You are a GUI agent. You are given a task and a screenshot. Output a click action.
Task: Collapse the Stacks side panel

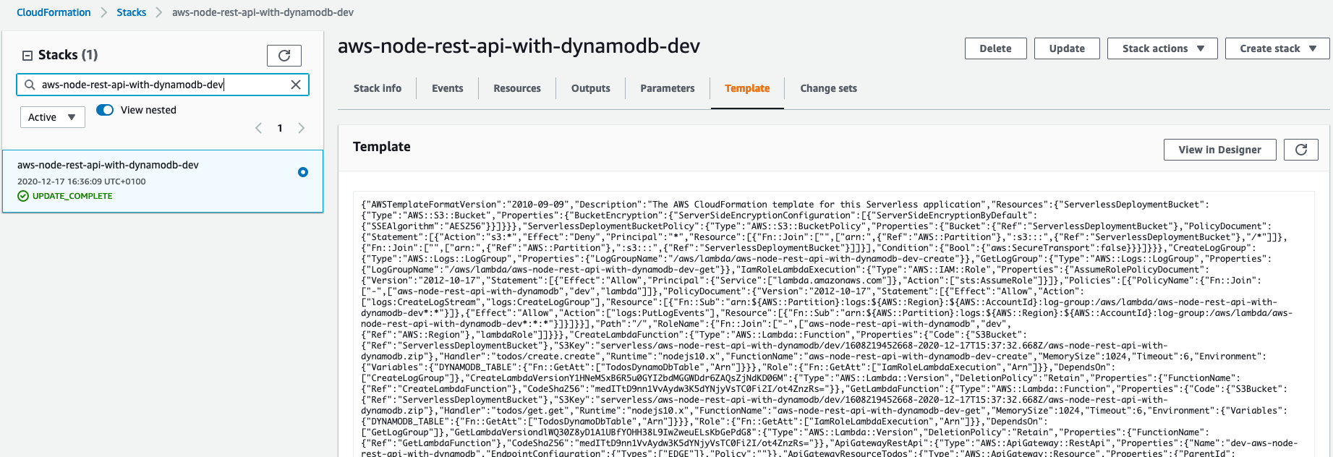(27, 55)
